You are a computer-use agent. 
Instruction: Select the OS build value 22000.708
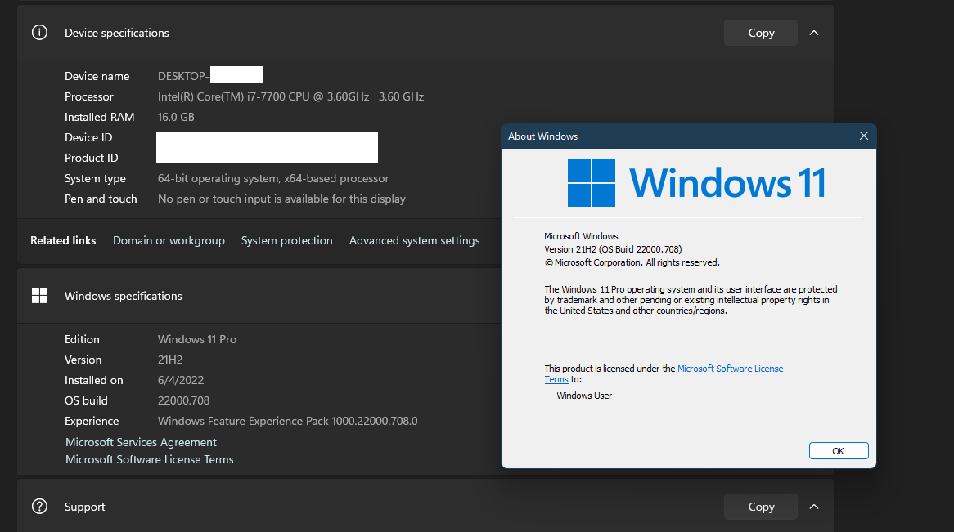coord(184,400)
